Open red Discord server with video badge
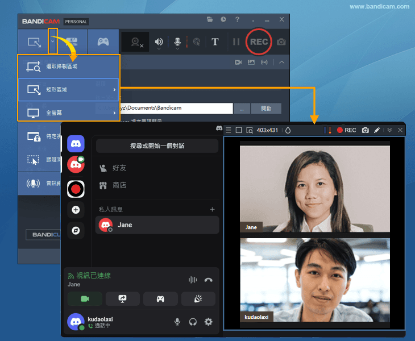 76,165
